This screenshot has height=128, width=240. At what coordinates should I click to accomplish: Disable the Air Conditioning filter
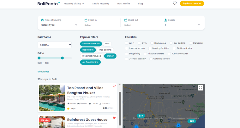pyautogui.click(x=90, y=62)
